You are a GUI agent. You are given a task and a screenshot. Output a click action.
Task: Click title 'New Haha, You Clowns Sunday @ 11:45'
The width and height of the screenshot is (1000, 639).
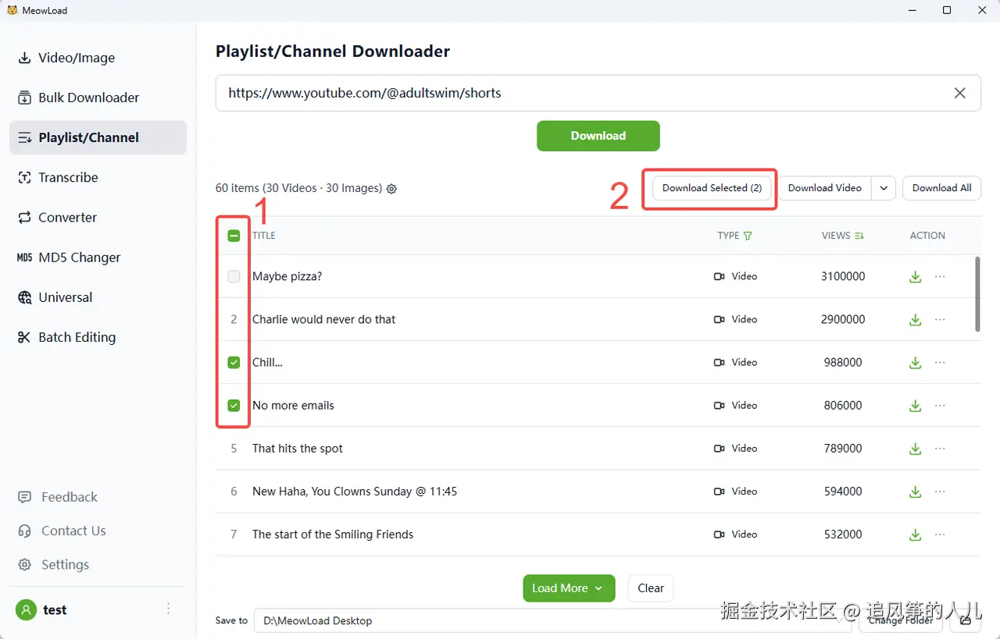point(355,492)
